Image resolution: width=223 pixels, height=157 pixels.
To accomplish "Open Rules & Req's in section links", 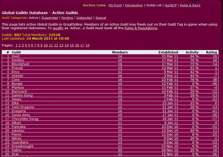I will (191, 5).
